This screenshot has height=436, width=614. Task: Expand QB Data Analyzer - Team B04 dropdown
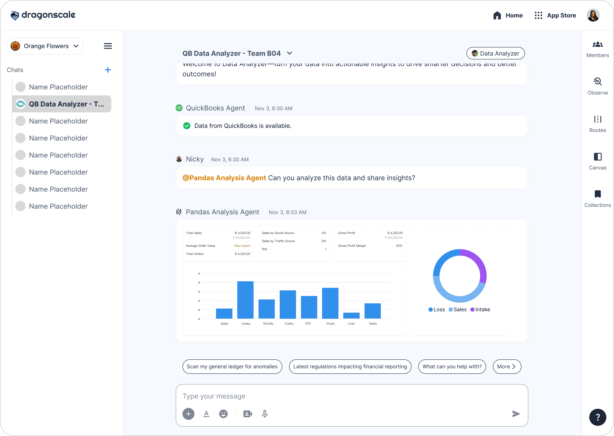click(290, 53)
